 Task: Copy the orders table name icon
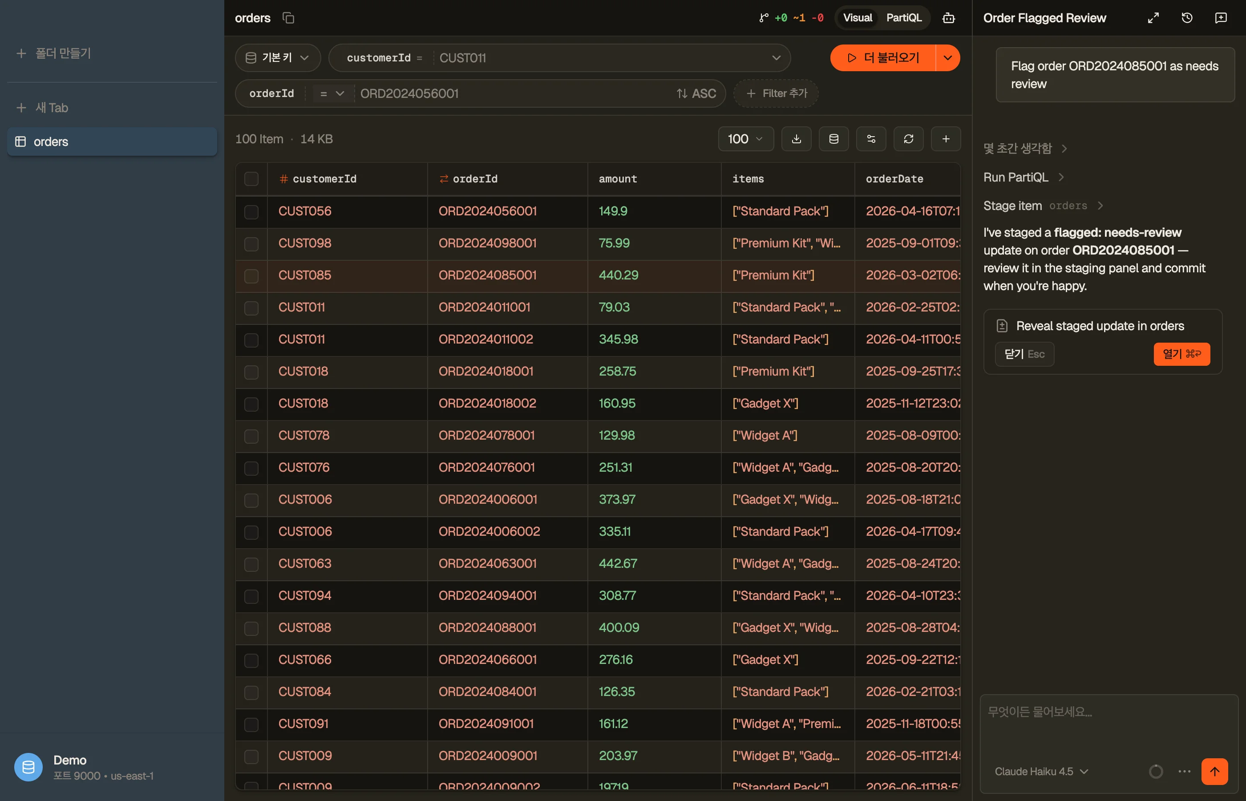coord(288,18)
